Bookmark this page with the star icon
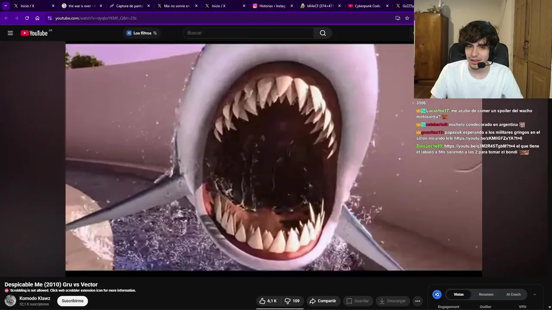This screenshot has height=310, width=552. [407, 18]
